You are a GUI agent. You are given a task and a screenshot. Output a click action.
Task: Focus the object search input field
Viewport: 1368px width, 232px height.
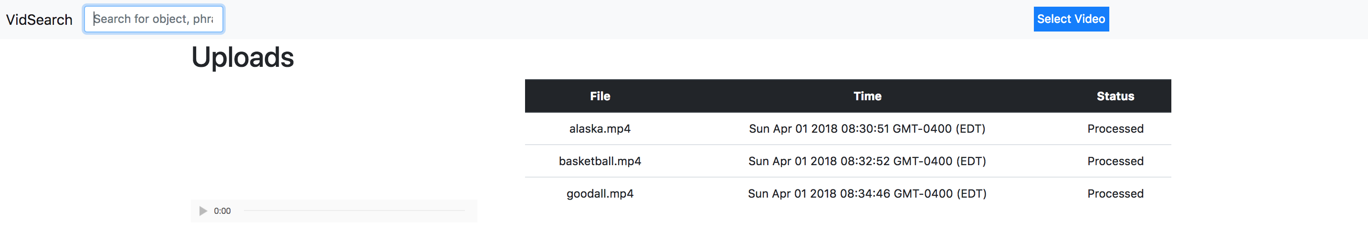[x=154, y=19]
